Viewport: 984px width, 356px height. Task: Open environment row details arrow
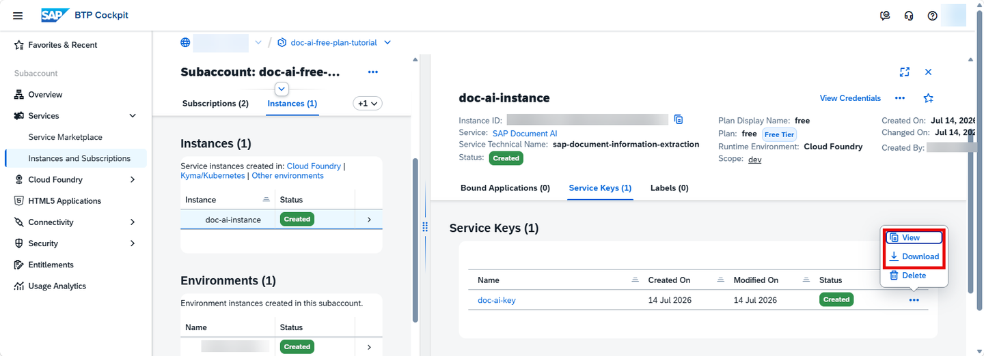pos(369,347)
